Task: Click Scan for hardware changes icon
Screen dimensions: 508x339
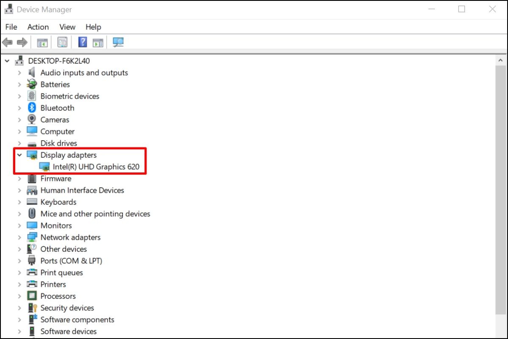Action: (118, 42)
